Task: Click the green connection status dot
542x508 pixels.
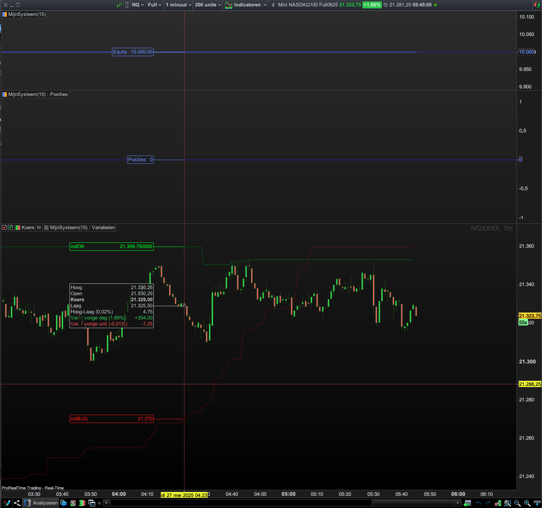Action: coord(435,5)
